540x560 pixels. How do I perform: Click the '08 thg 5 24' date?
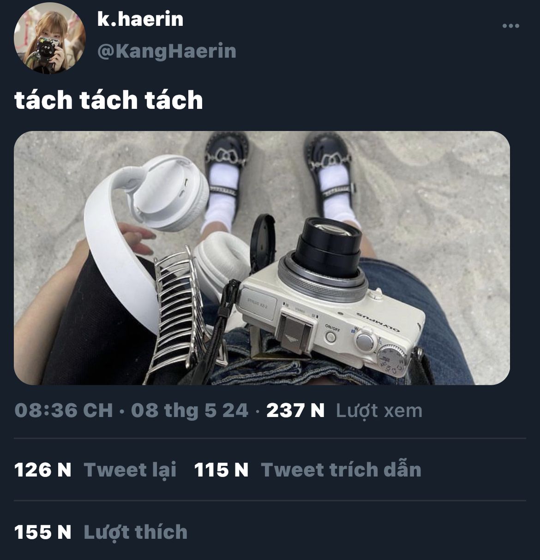coord(190,410)
